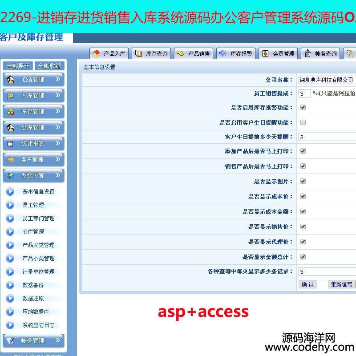Screen dimensions: 356x356
Task: Click arrow icon beside 仓库管理
Action: 10,231
